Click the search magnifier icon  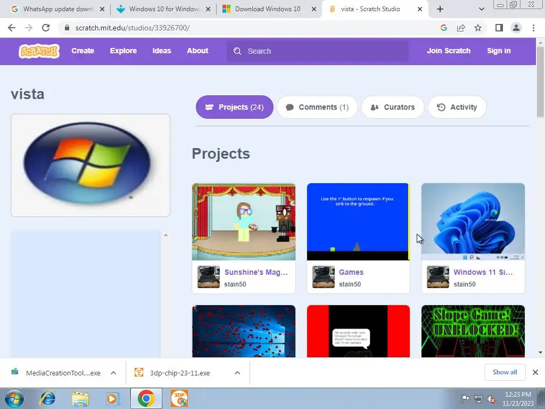pos(237,51)
